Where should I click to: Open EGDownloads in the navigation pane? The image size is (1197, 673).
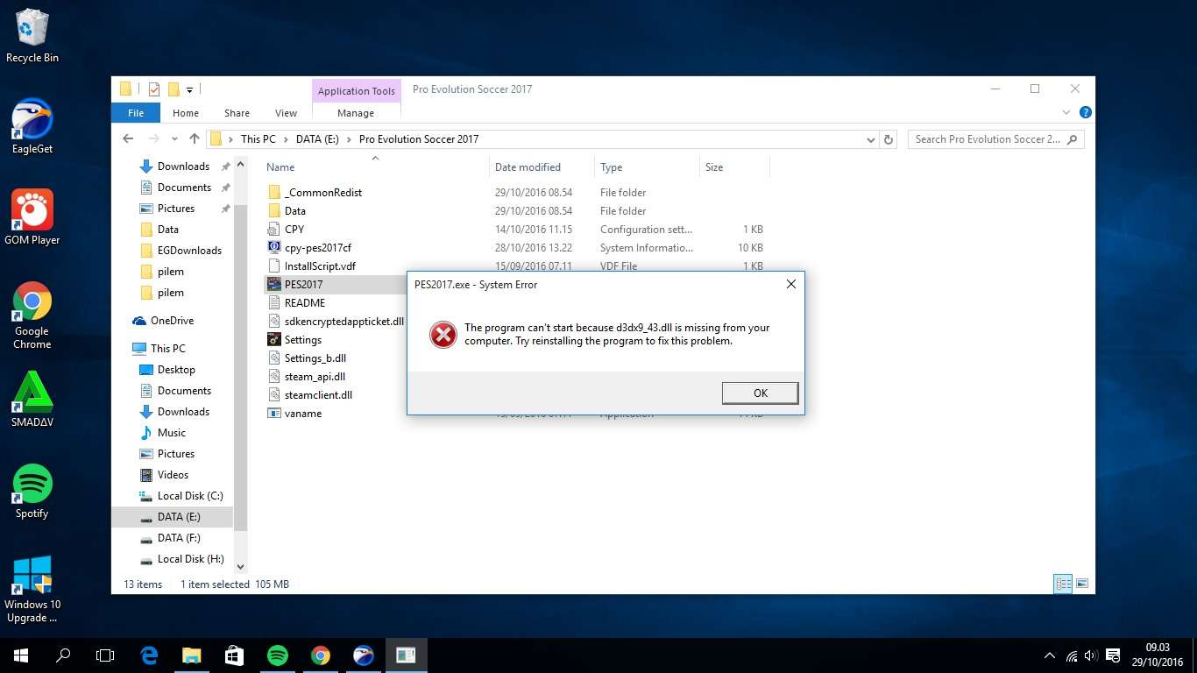(189, 251)
